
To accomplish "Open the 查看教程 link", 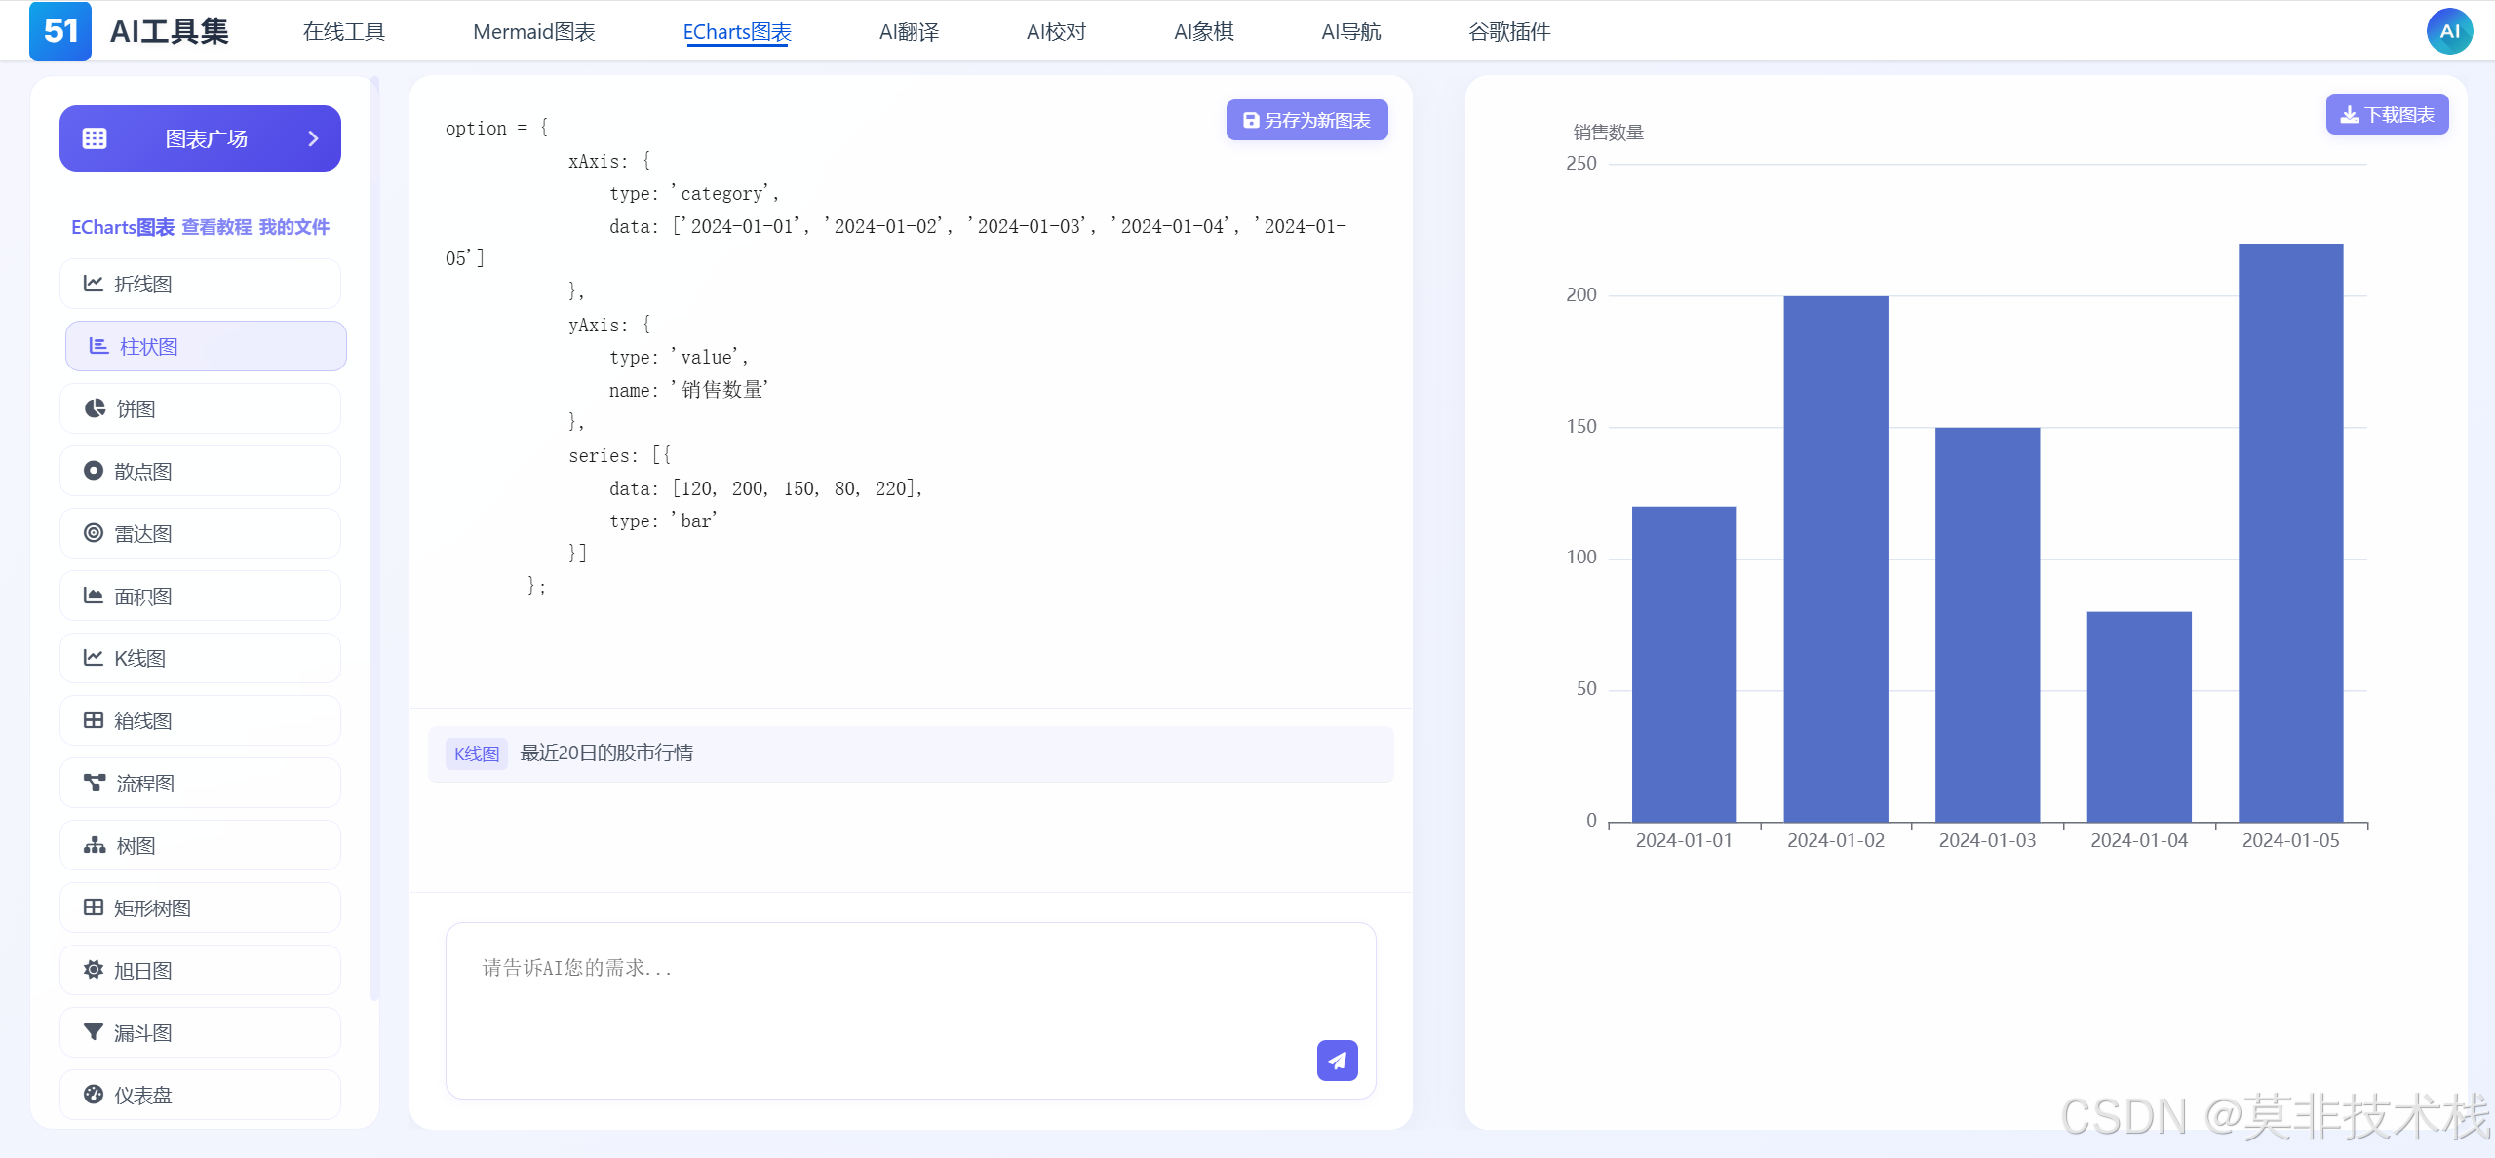I will point(216,227).
